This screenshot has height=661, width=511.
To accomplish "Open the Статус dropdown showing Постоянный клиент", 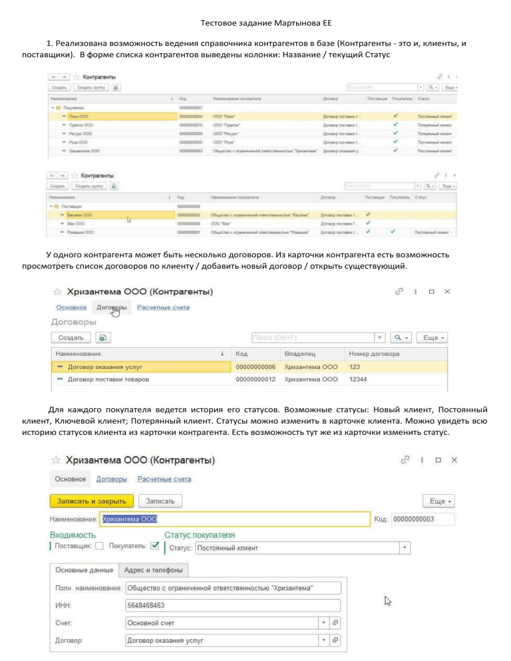I will (x=405, y=548).
